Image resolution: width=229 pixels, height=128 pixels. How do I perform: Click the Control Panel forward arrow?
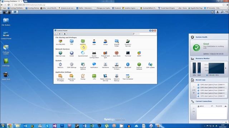[x=60, y=34]
